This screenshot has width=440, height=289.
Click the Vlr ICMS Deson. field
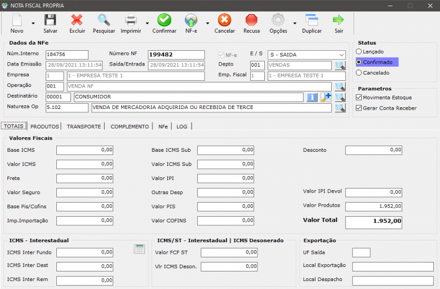(x=229, y=266)
